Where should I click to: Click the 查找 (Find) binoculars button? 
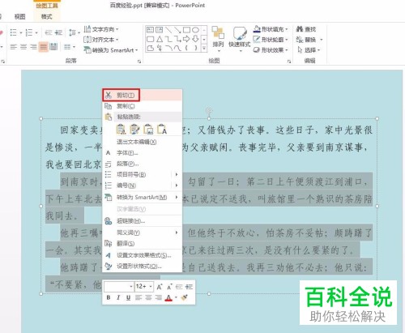(306, 29)
